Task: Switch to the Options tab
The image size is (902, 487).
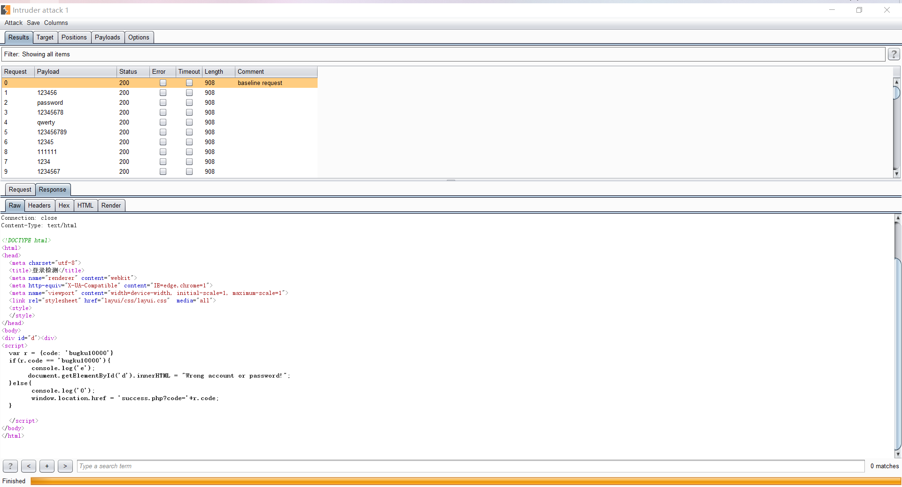Action: point(139,37)
